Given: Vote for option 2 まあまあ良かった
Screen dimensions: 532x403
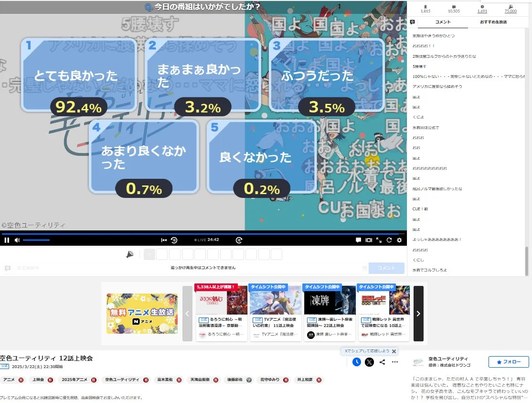Looking at the screenshot, I should pos(202,75).
